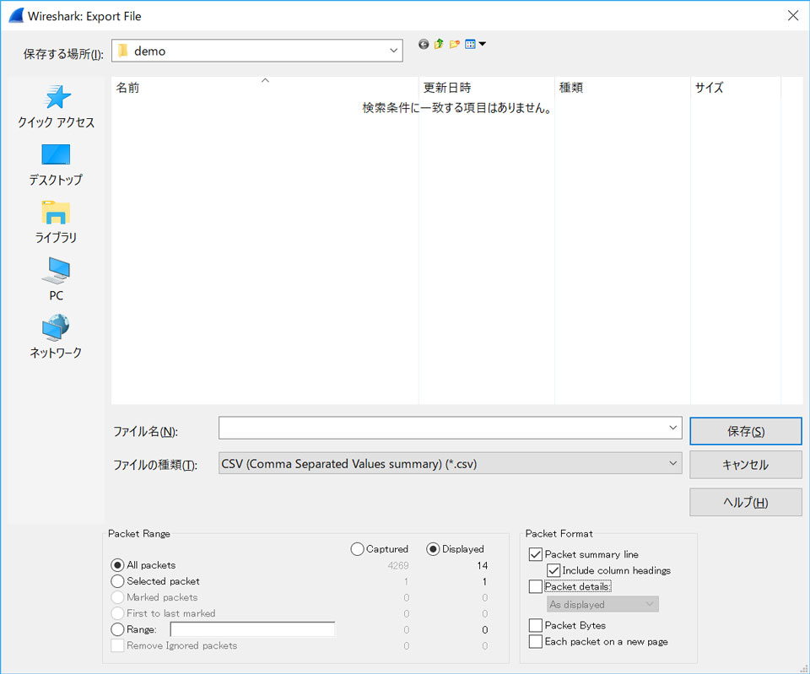
Task: Open the file type CSV dropdown
Action: click(x=672, y=463)
